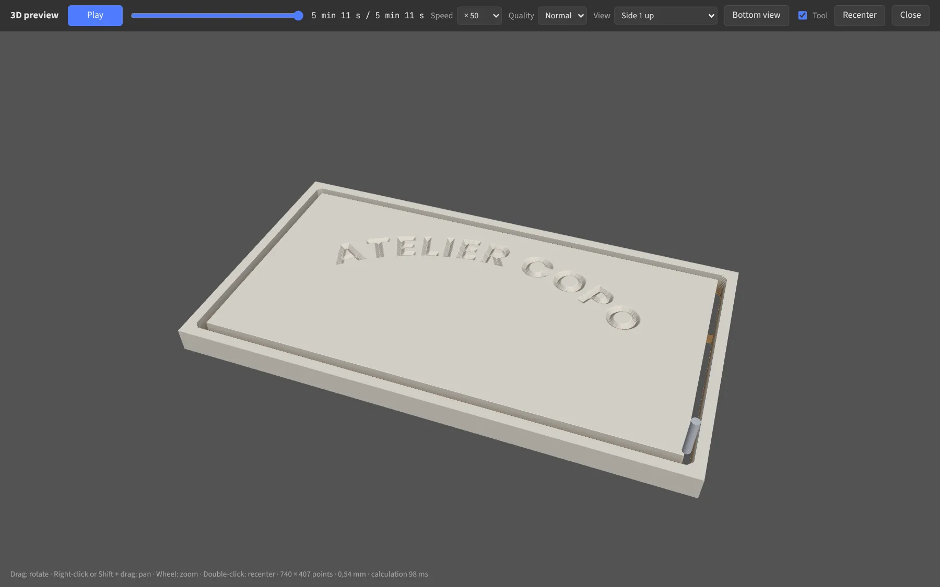Open the Quality Normal dropdown
This screenshot has height=587, width=940.
[x=562, y=16]
